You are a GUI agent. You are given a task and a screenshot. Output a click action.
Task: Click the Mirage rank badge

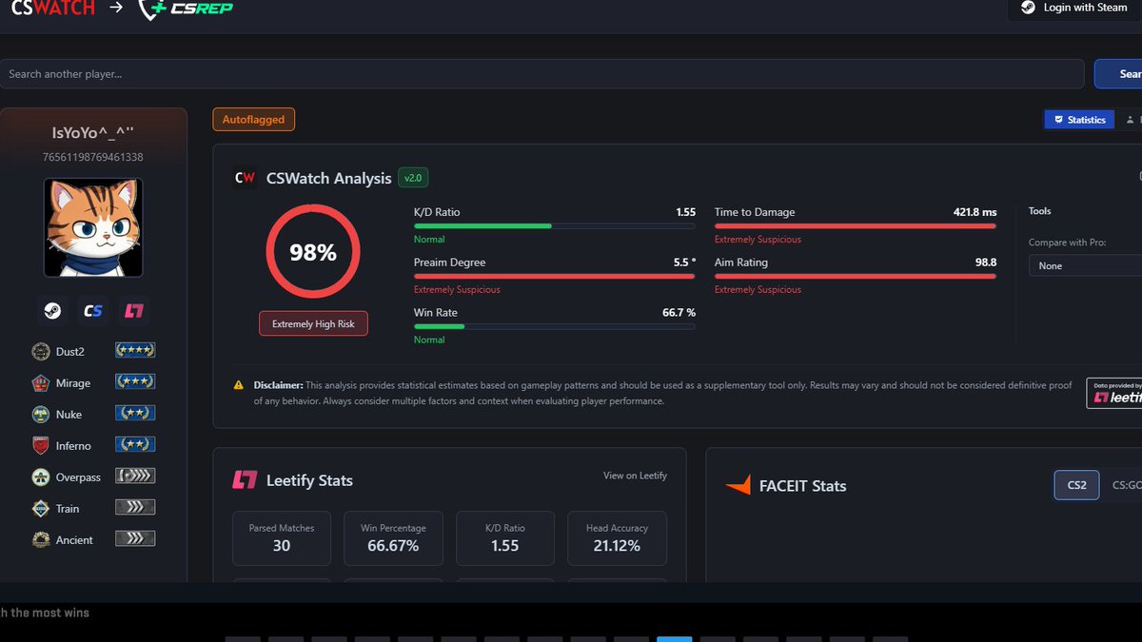[135, 381]
